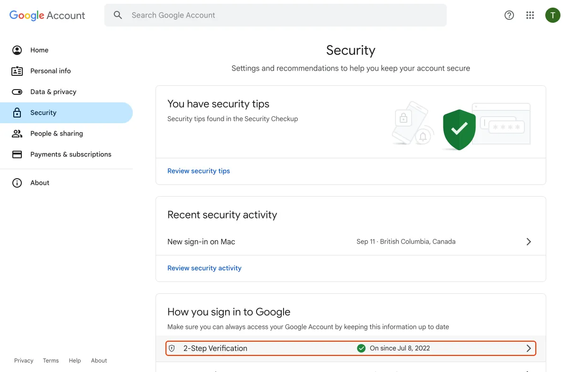Image resolution: width=569 pixels, height=372 pixels.
Task: Open the Privacy footer link
Action: 24,361
